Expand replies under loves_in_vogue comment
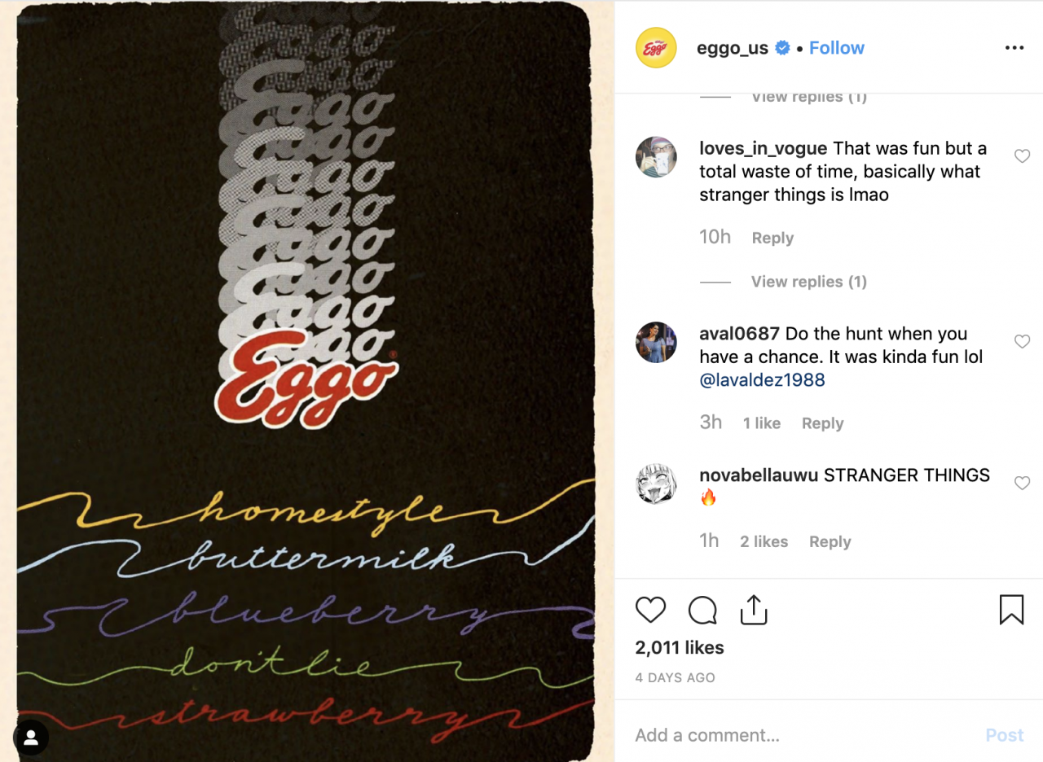This screenshot has width=1043, height=762. coord(808,282)
